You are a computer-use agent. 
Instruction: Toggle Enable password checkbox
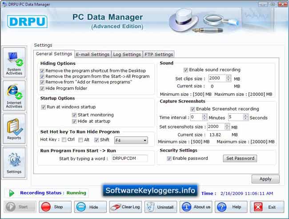pos(169,159)
